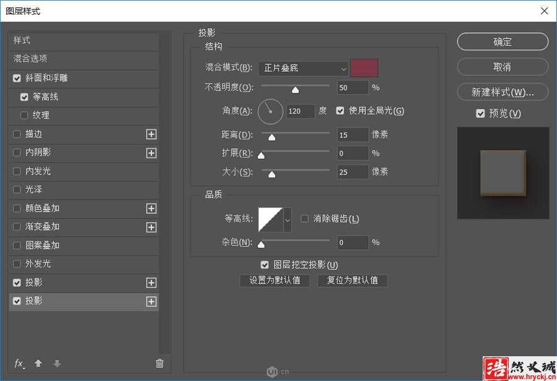Click the angle dial for 角度
Image resolution: width=557 pixels, height=381 pixels.
click(x=270, y=111)
